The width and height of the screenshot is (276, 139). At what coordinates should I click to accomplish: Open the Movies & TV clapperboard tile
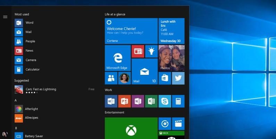click(x=178, y=124)
